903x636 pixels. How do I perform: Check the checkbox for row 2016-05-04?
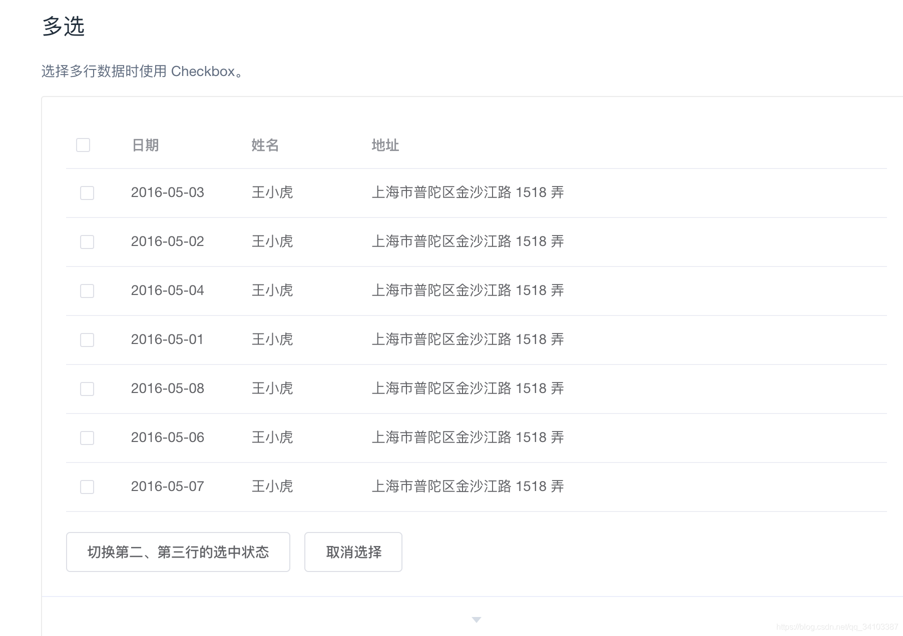coord(87,291)
